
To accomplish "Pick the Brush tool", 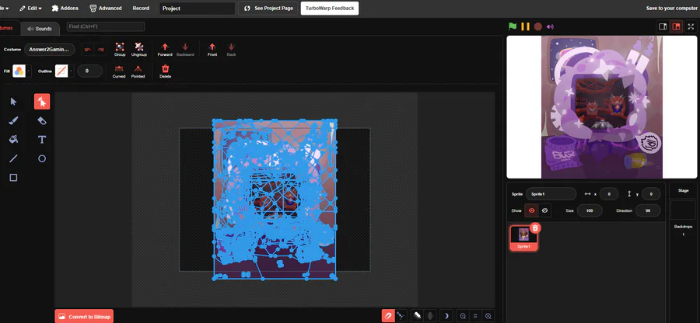I will pos(13,120).
